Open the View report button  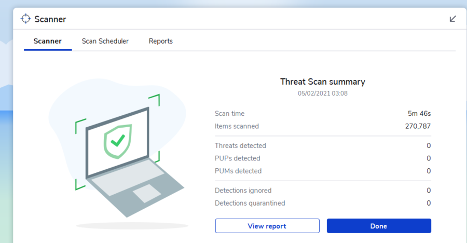pyautogui.click(x=267, y=226)
